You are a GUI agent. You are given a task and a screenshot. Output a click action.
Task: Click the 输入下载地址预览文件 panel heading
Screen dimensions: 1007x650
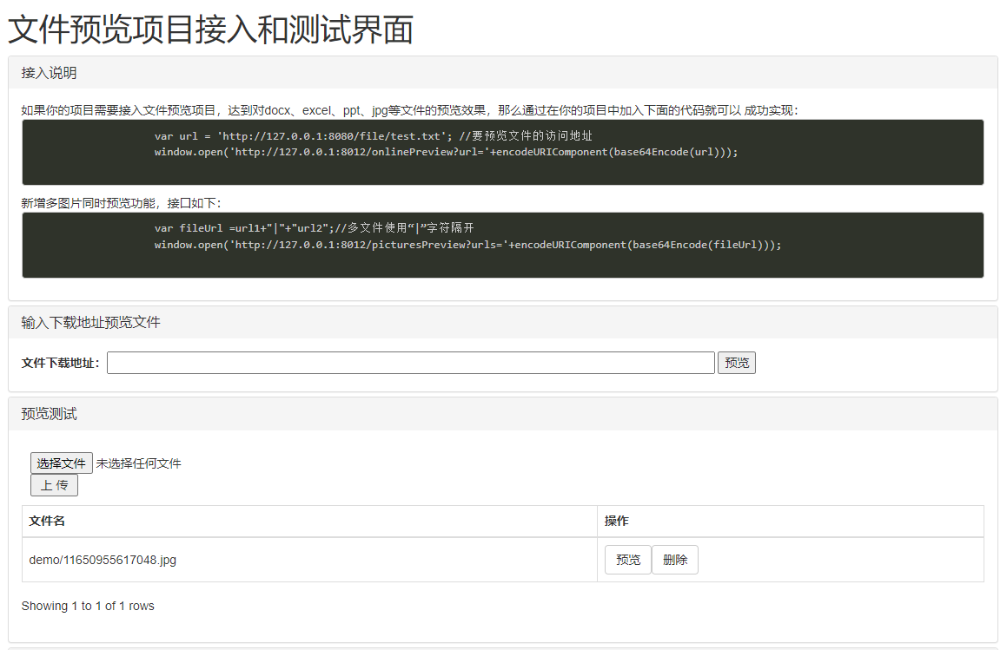90,322
